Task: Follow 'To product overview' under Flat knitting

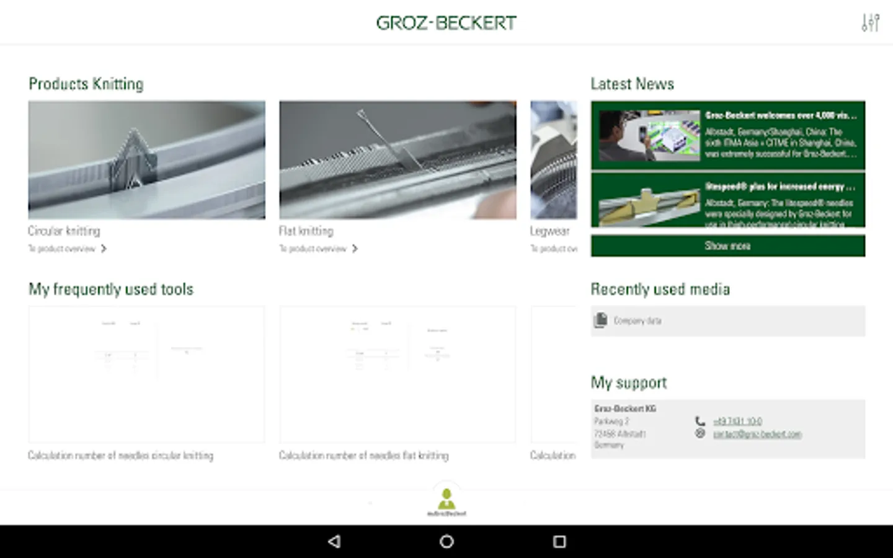Action: pos(313,249)
